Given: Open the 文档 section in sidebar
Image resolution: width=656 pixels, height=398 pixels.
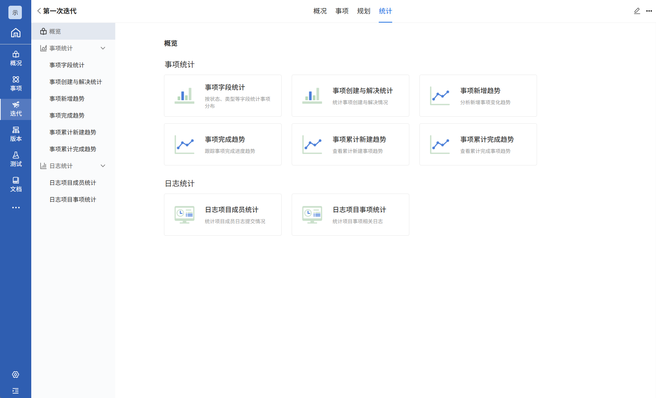Looking at the screenshot, I should (x=15, y=185).
